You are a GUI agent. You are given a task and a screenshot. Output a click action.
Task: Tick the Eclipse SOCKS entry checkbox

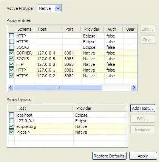pyautogui.click(x=11, y=47)
